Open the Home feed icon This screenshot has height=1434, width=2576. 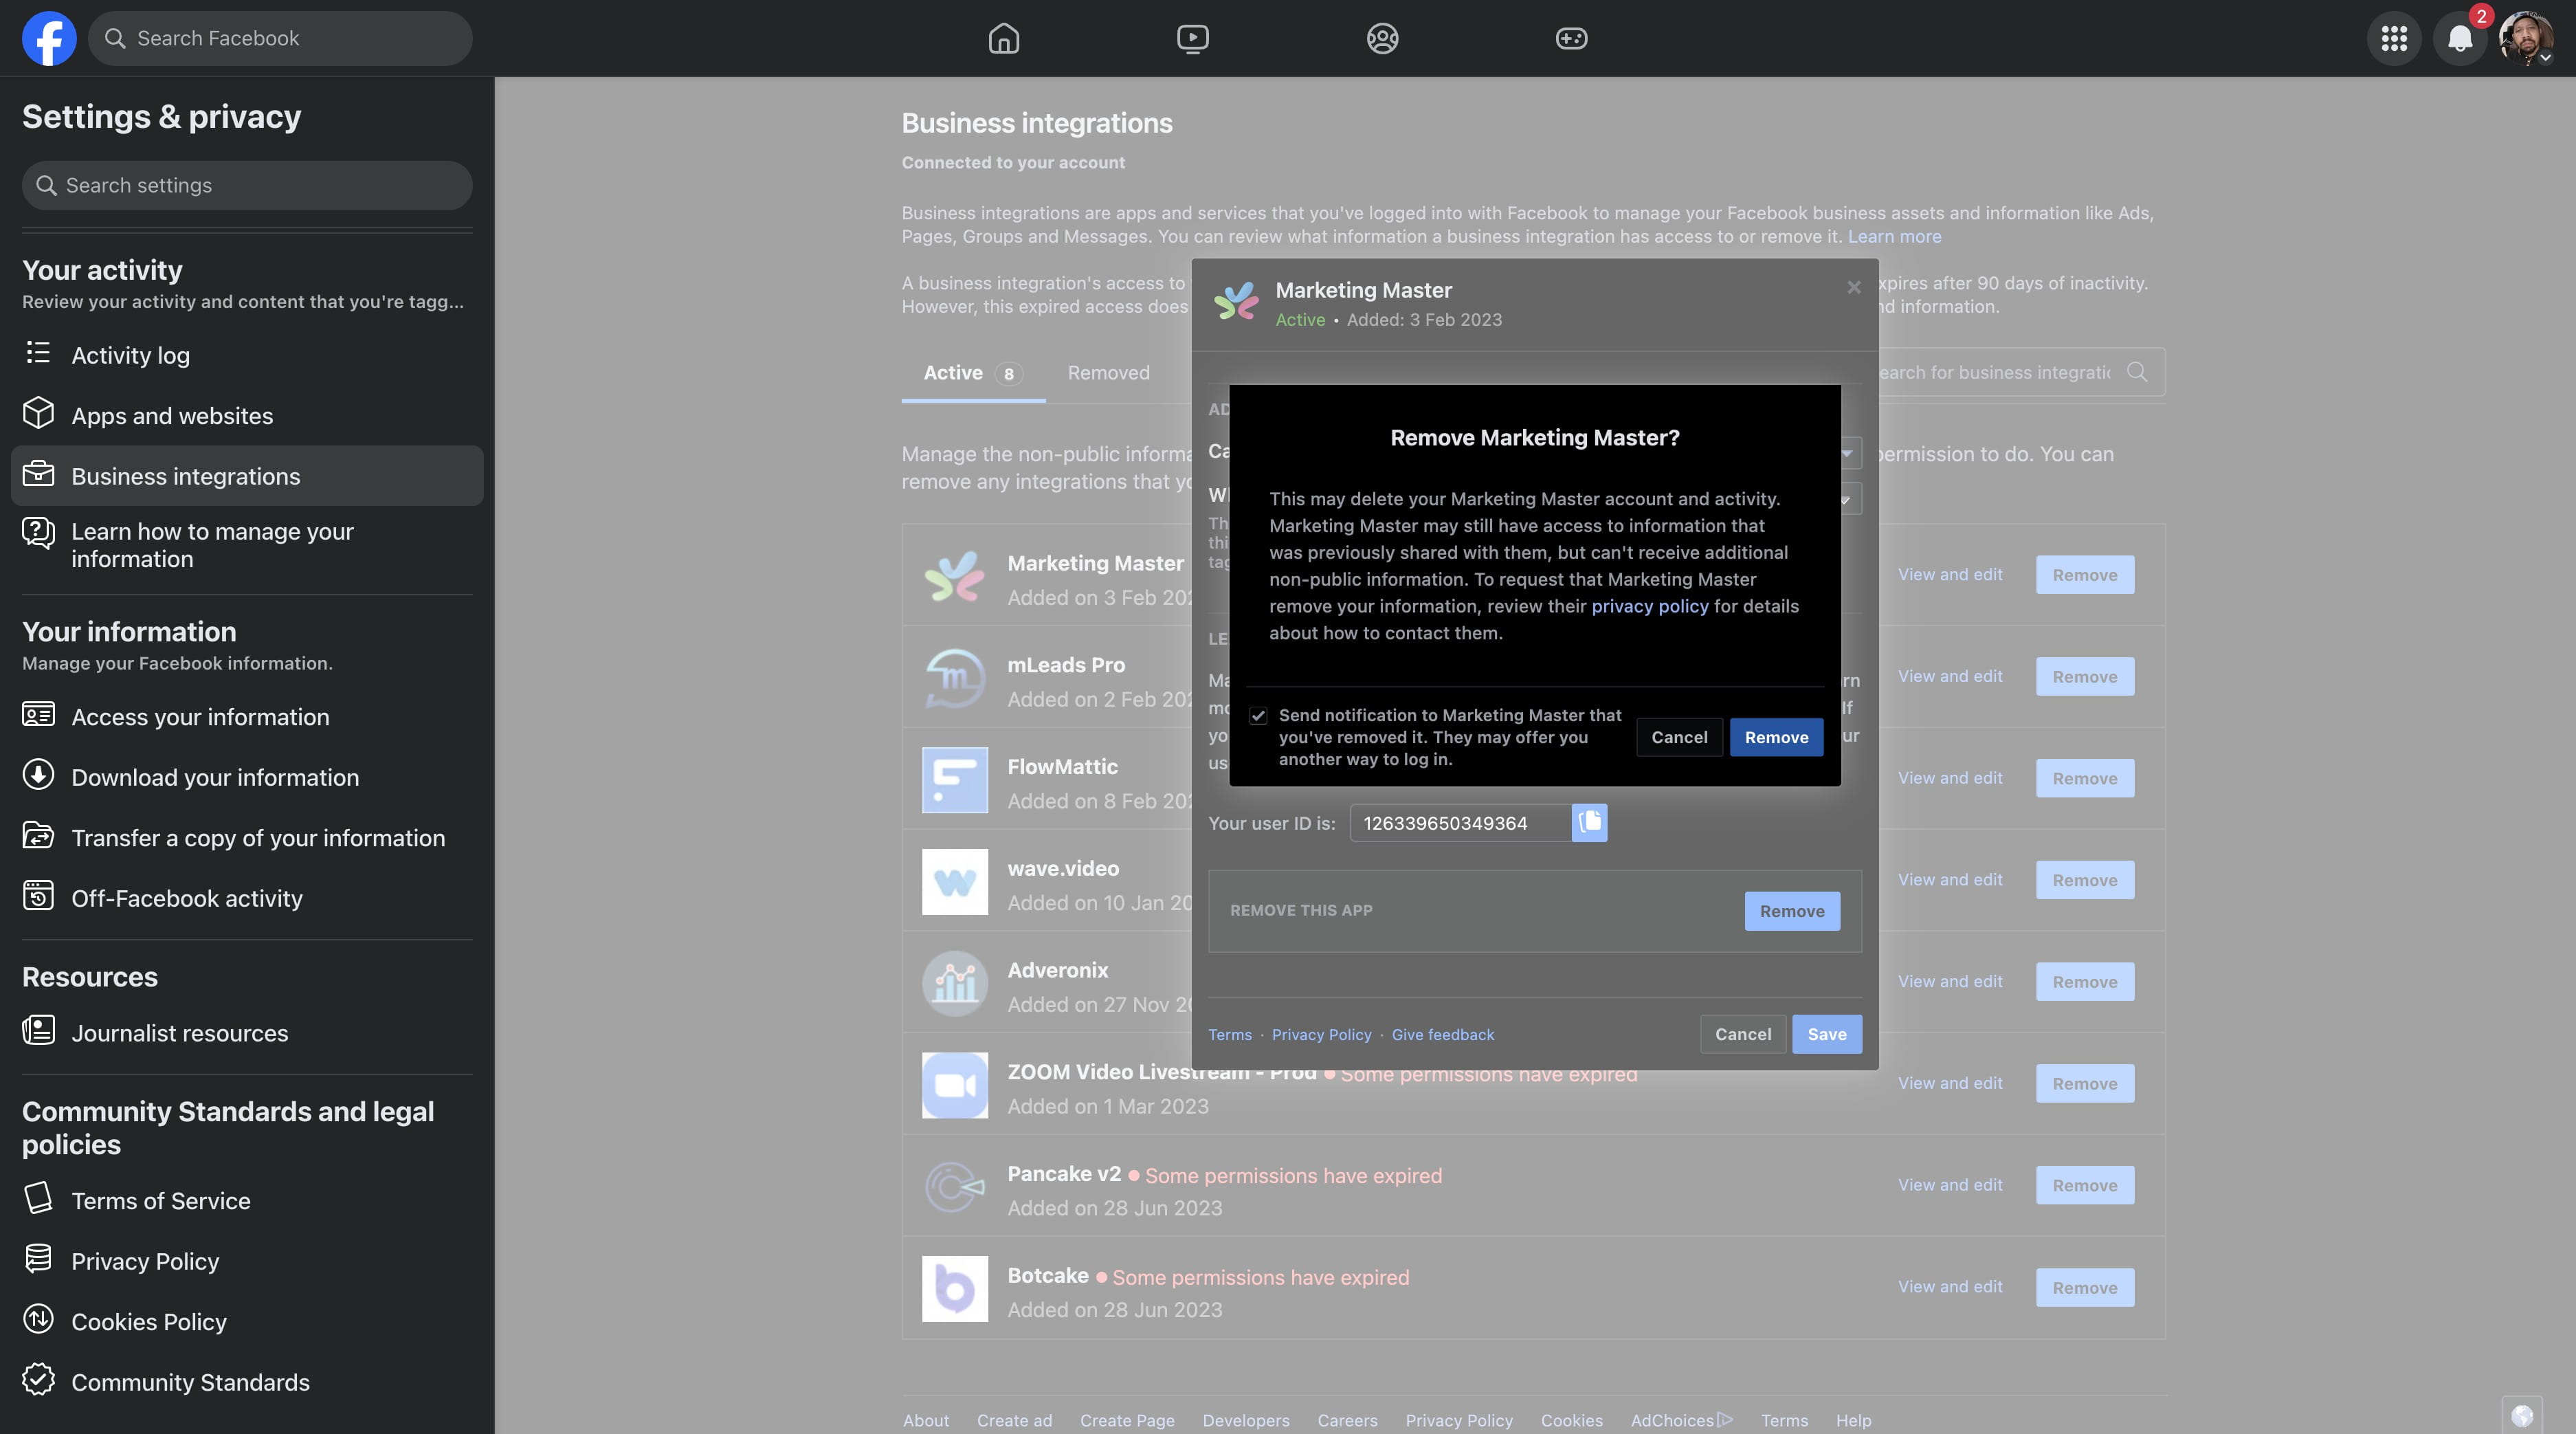pyautogui.click(x=1003, y=38)
